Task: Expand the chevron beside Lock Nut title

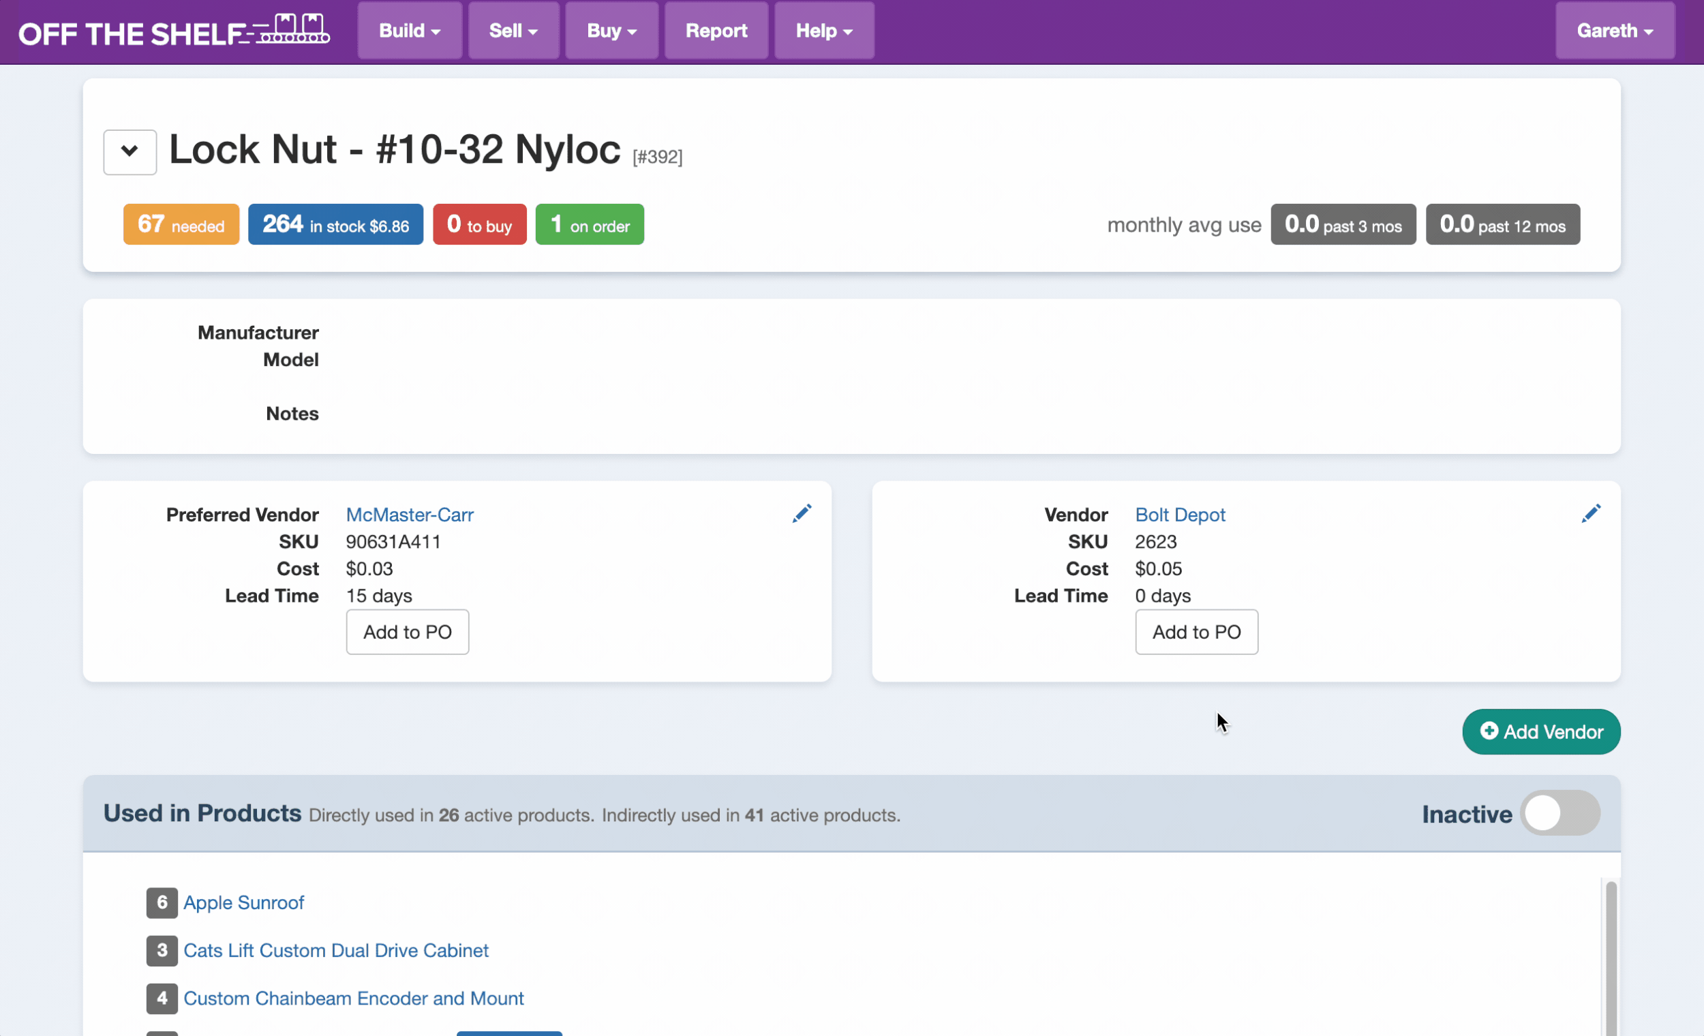Action: (x=130, y=151)
